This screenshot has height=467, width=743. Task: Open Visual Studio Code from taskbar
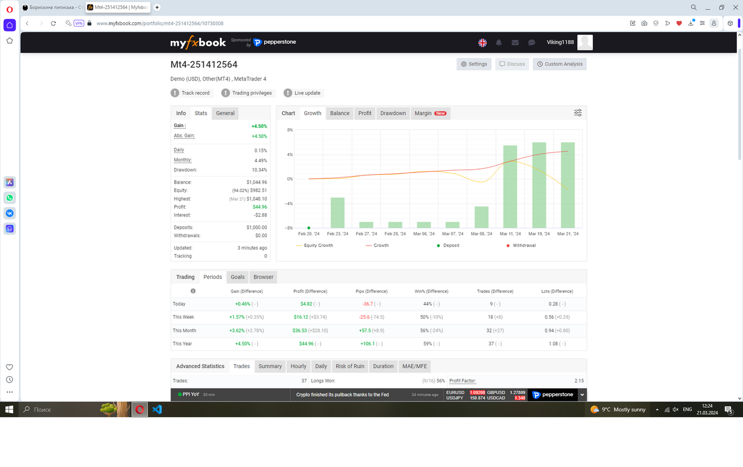(x=157, y=409)
